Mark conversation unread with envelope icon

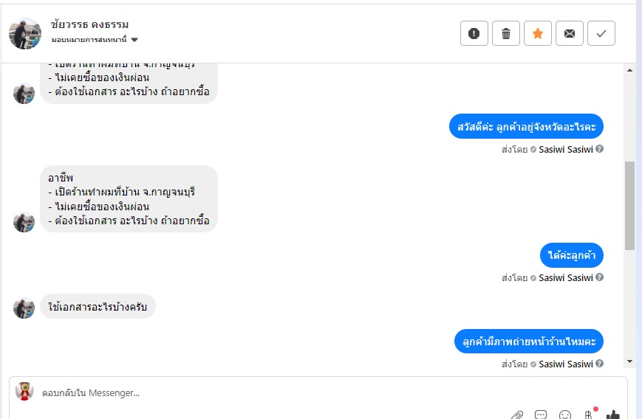570,33
